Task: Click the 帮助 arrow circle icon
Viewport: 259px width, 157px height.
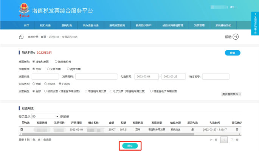Action: click(236, 37)
